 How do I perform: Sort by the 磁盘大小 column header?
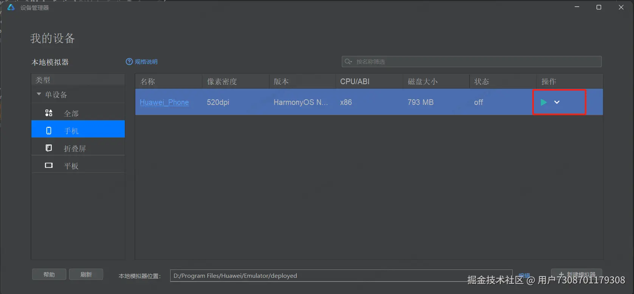(436, 81)
